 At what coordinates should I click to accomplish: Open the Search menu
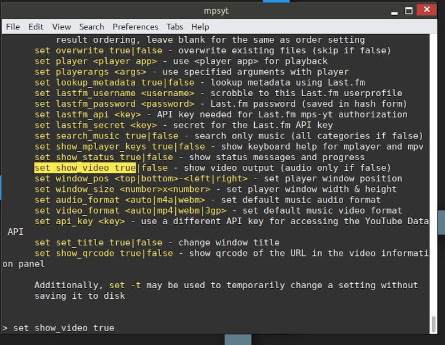tap(91, 27)
